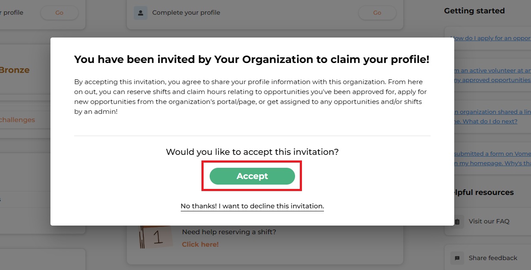Screen dimensions: 531x270
Task: Click the Go button in the left profile card
Action: 60,13
